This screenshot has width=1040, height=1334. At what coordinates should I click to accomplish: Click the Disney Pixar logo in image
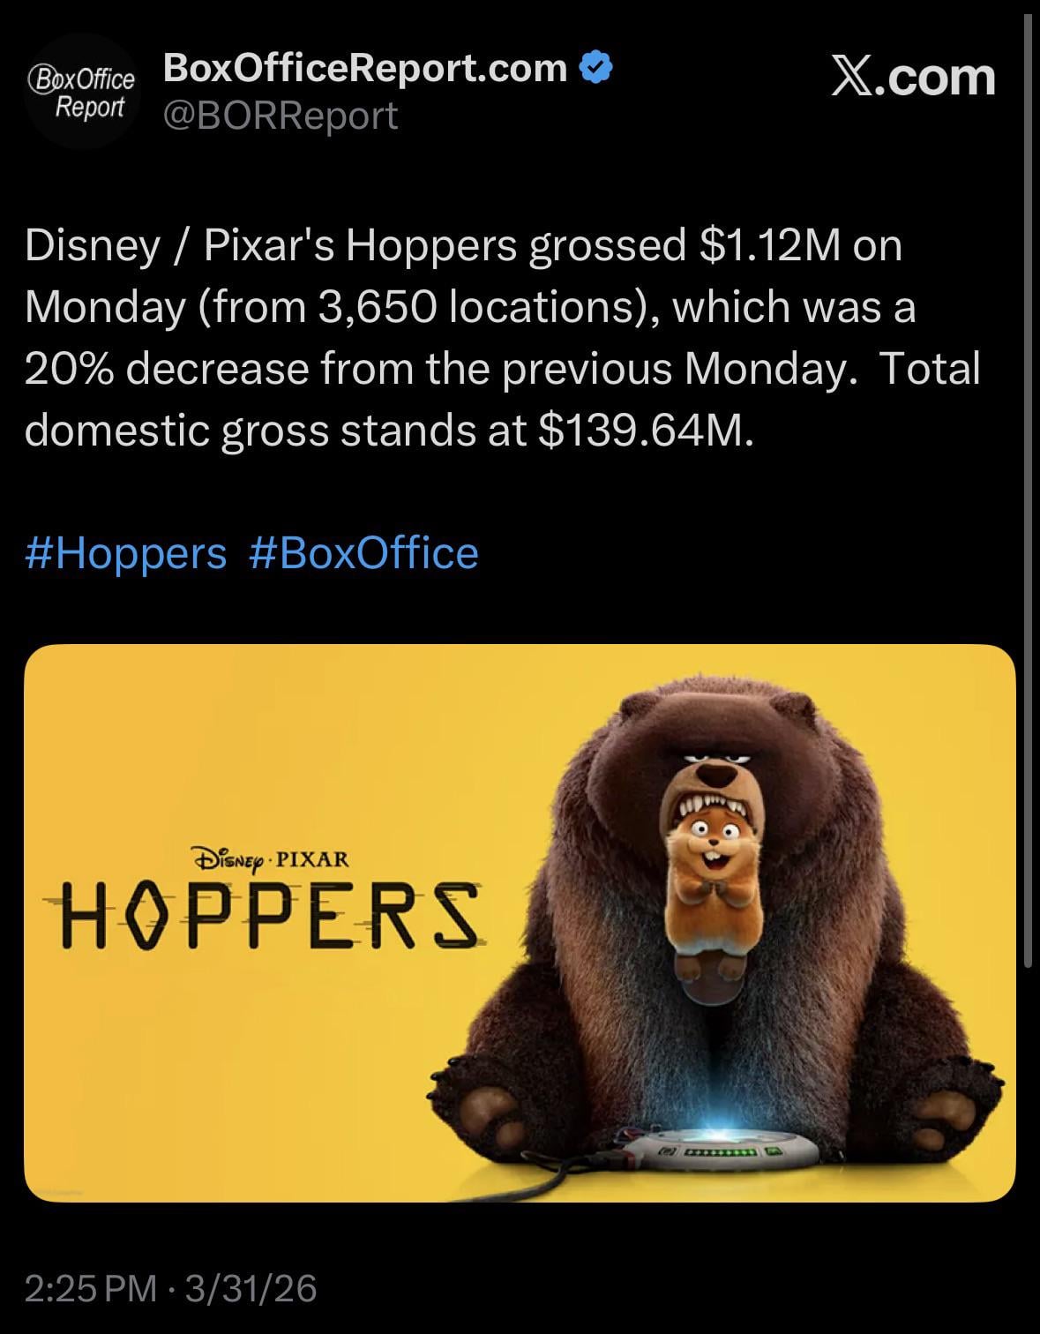[270, 858]
